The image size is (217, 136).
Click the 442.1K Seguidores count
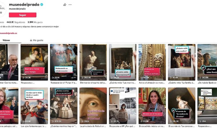tap(16, 22)
